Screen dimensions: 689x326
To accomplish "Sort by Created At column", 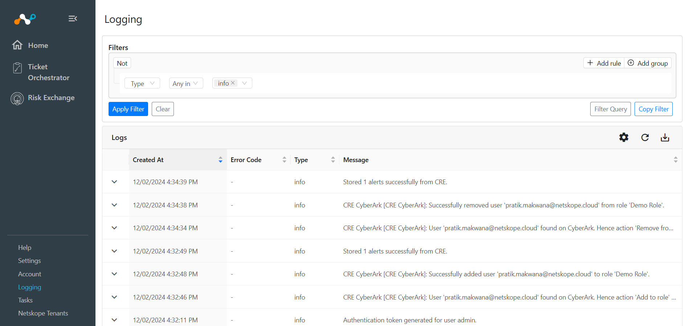I will (220, 160).
